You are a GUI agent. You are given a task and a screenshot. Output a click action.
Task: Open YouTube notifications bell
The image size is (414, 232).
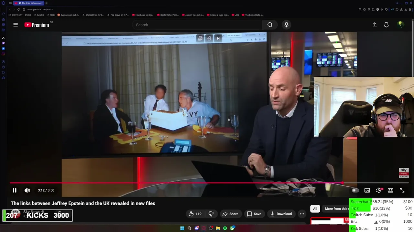click(x=386, y=25)
